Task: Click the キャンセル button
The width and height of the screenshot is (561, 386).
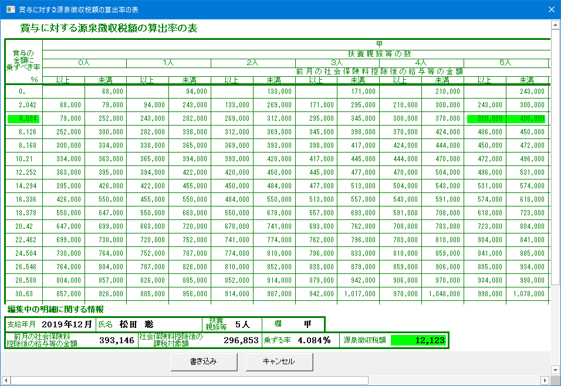Action: [279, 362]
